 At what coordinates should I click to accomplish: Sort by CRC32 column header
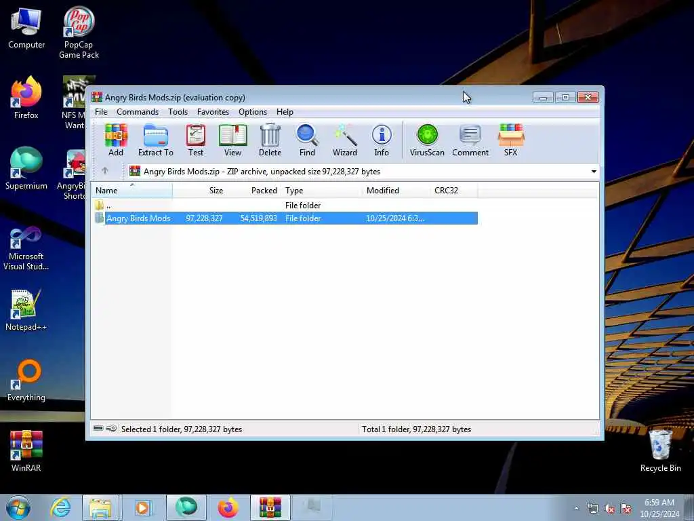point(454,191)
